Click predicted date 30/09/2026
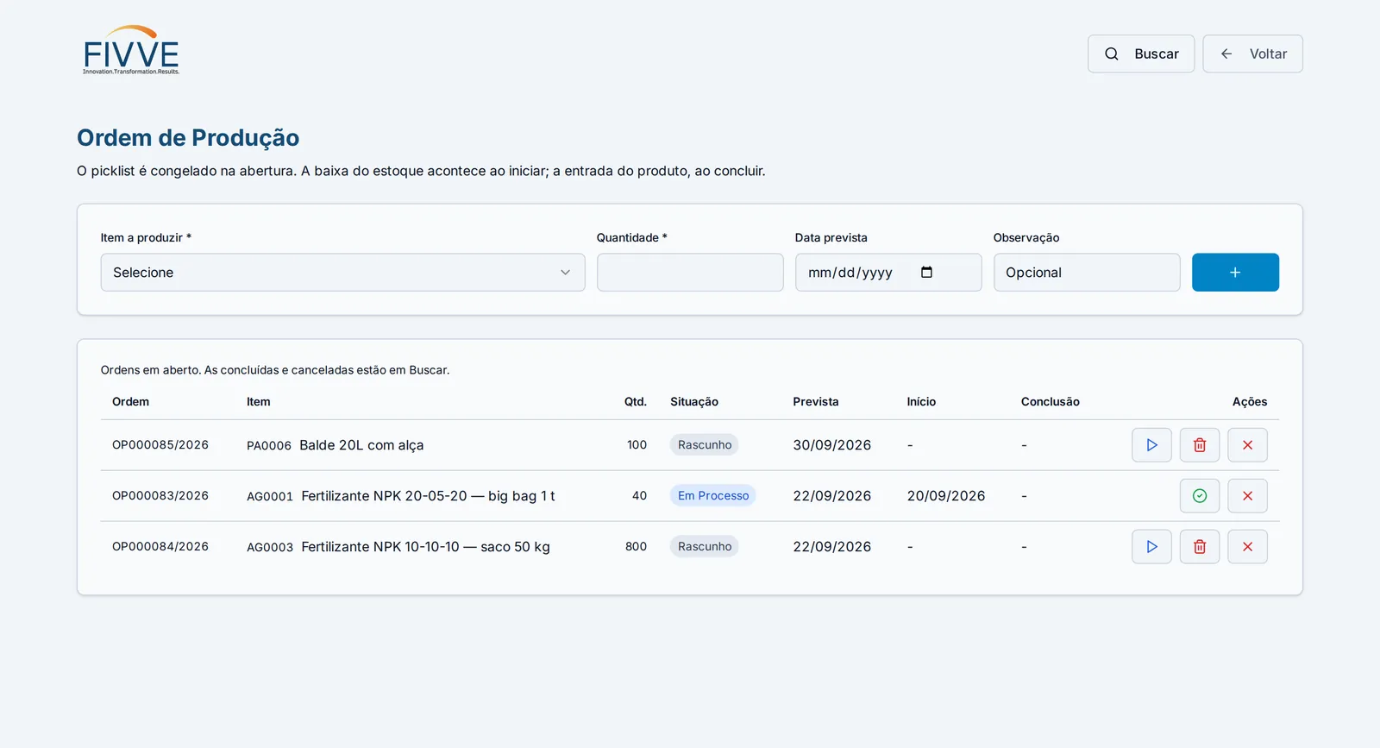Viewport: 1380px width, 748px height. click(x=832, y=445)
